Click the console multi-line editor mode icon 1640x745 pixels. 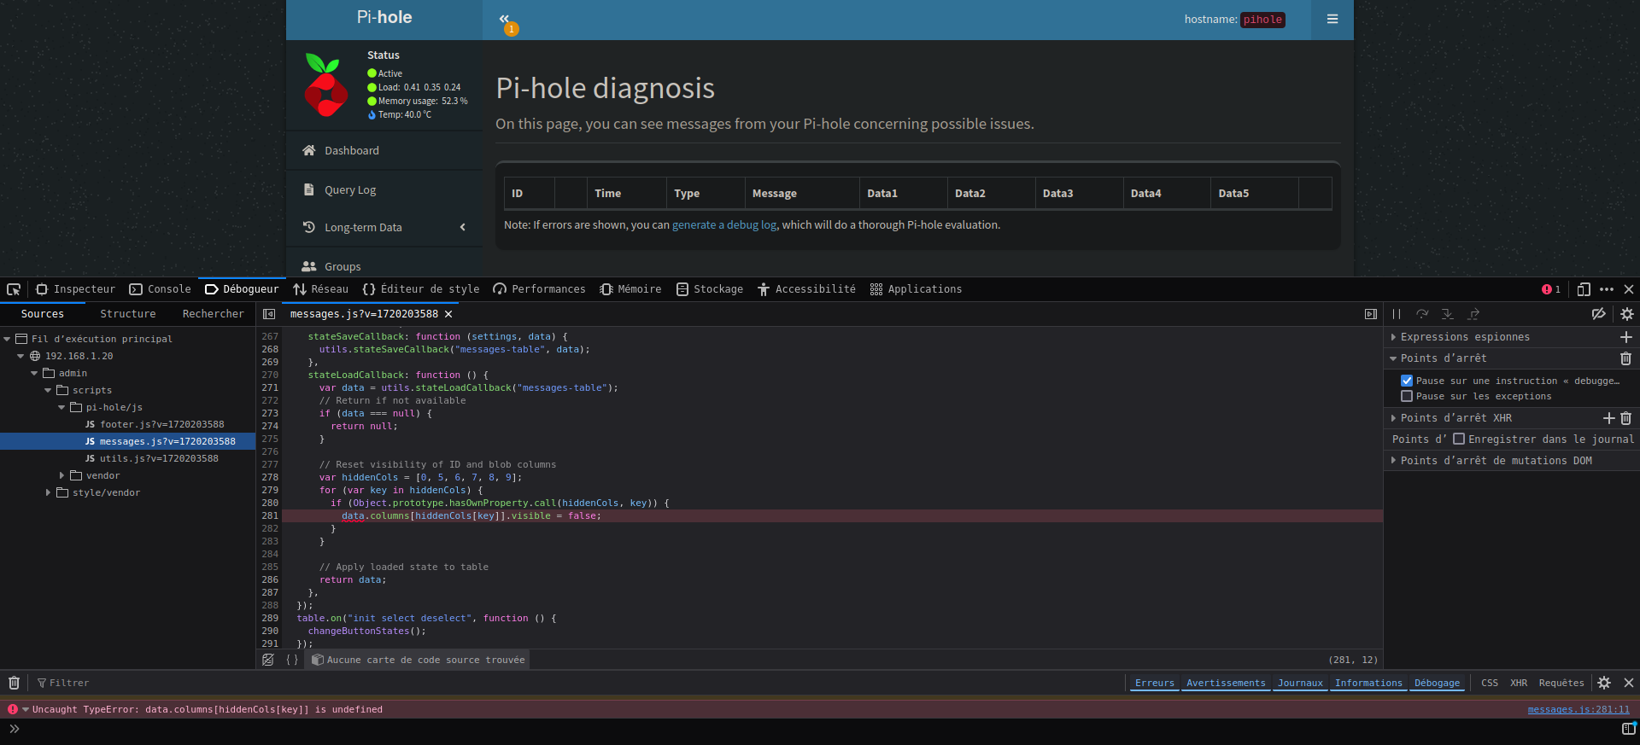click(x=1628, y=729)
